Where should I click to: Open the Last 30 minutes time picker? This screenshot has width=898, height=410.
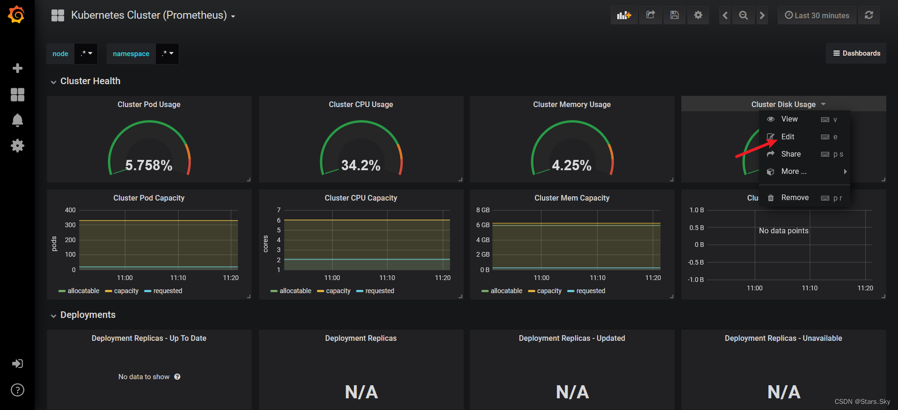[x=817, y=15]
